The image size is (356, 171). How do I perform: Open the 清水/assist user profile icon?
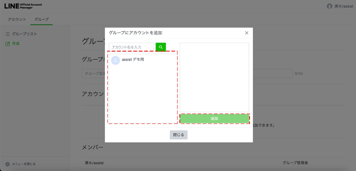(329, 6)
